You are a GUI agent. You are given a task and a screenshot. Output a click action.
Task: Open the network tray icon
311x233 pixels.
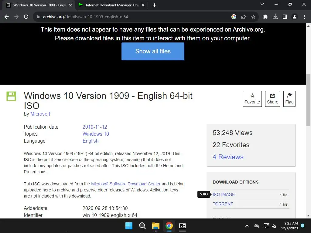266,226
